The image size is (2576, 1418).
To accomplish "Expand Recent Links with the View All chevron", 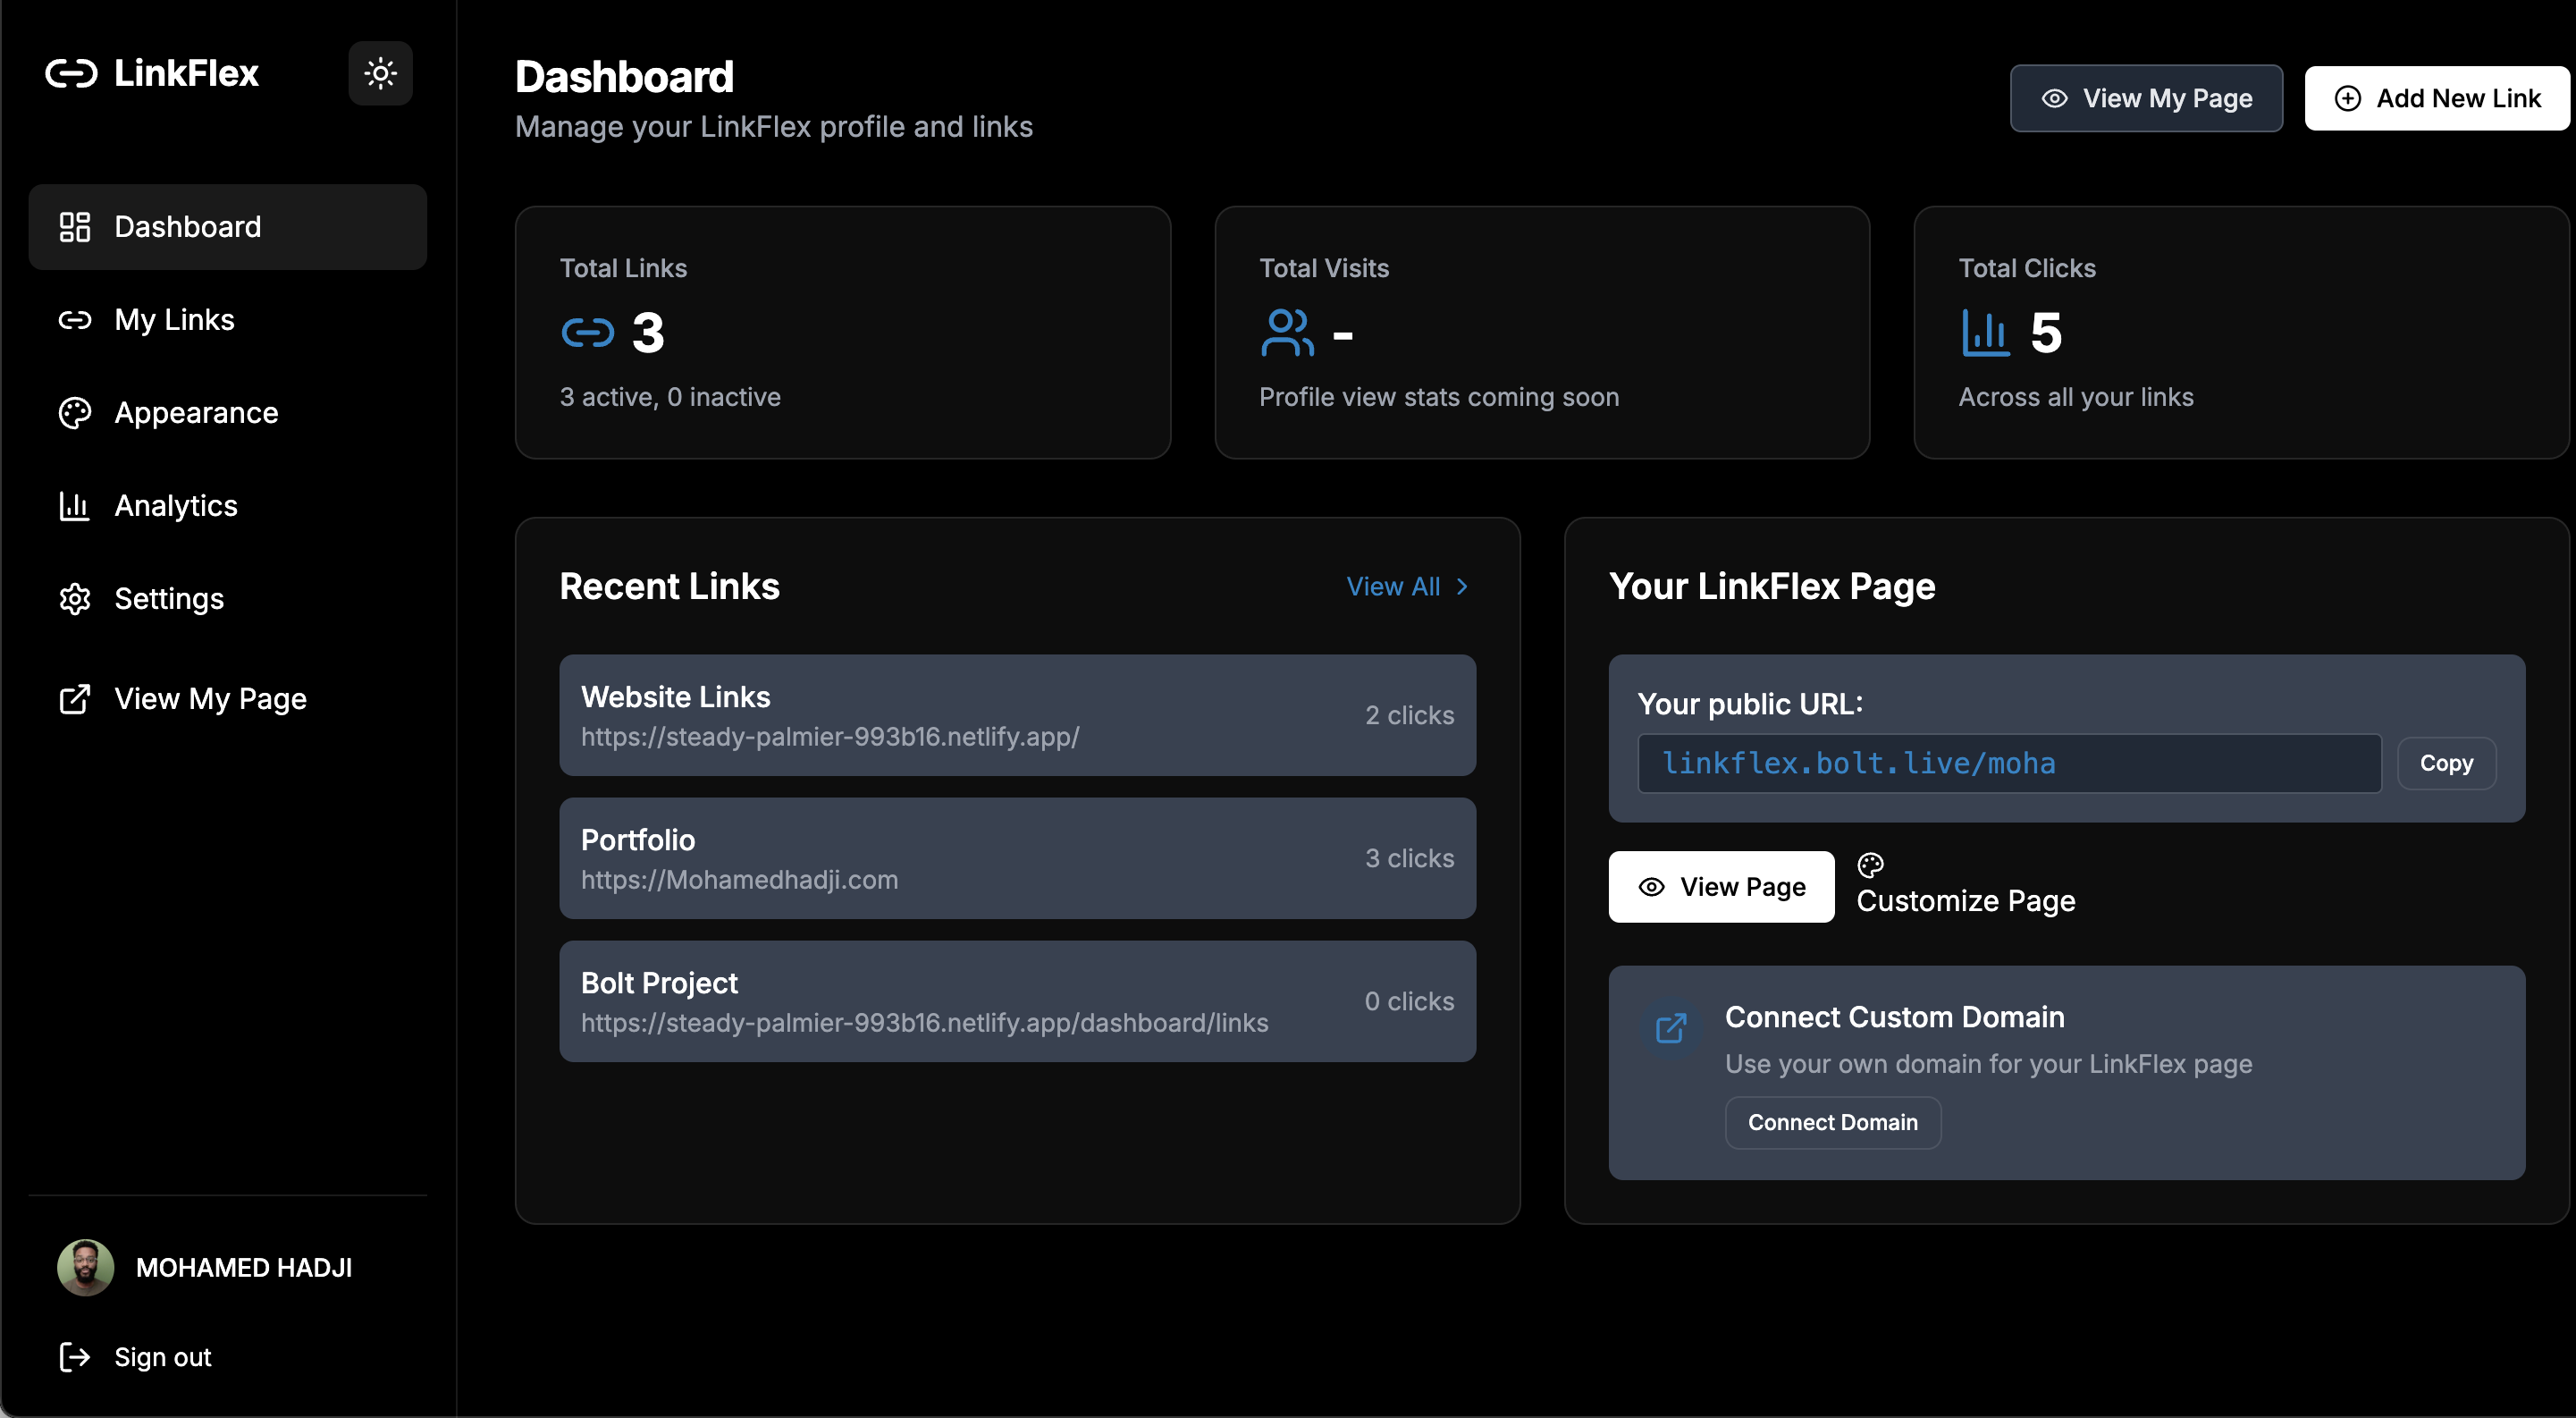I will coord(1462,587).
